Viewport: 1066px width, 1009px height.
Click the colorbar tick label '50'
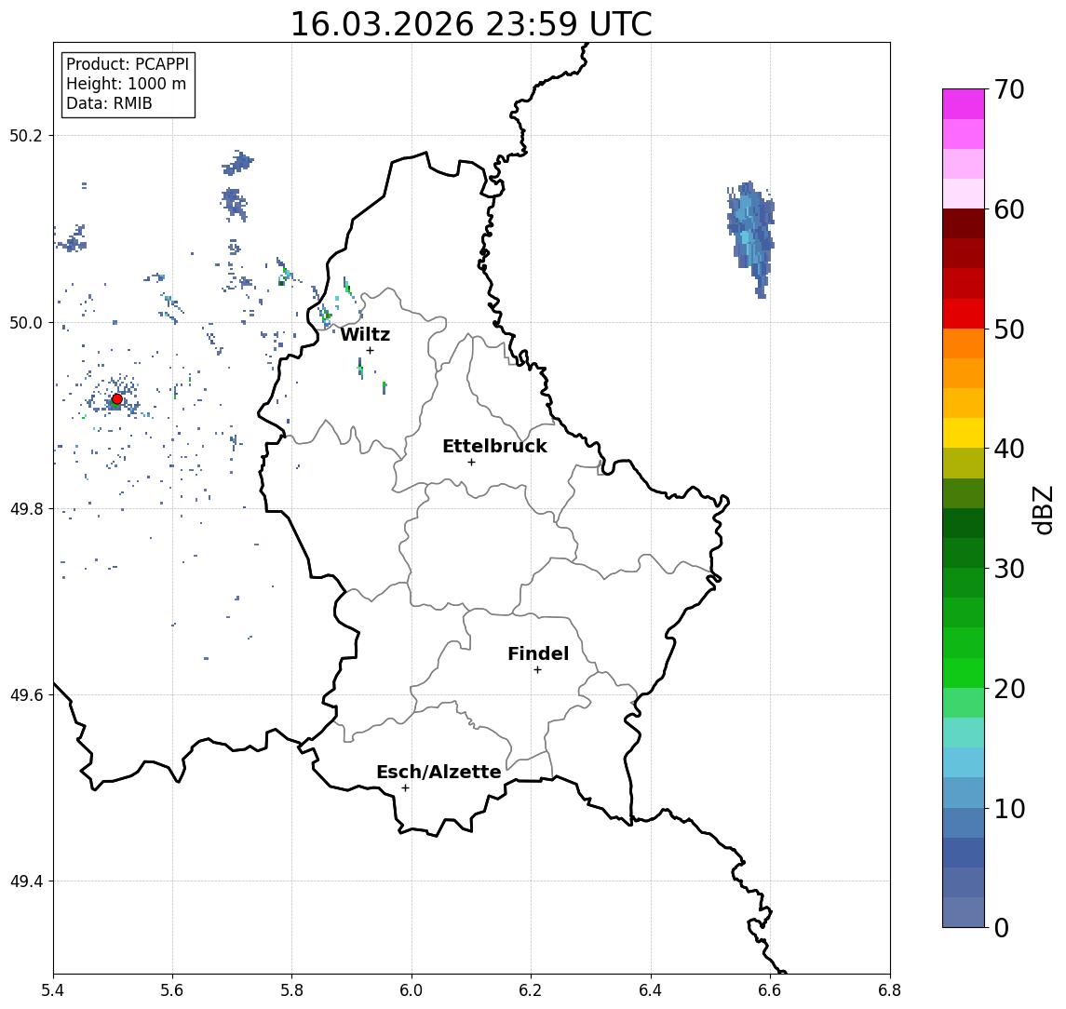[x=1009, y=330]
